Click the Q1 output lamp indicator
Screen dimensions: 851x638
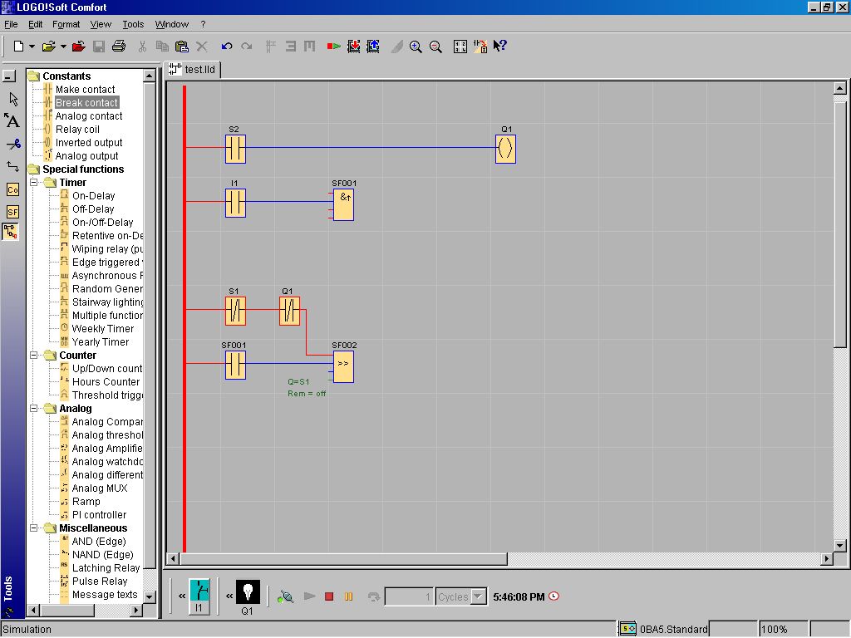coord(248,591)
